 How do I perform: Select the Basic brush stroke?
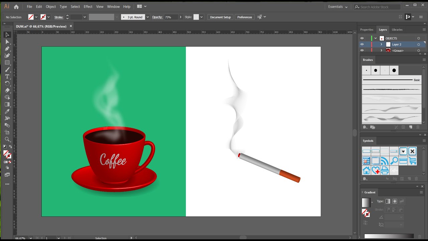point(392,80)
